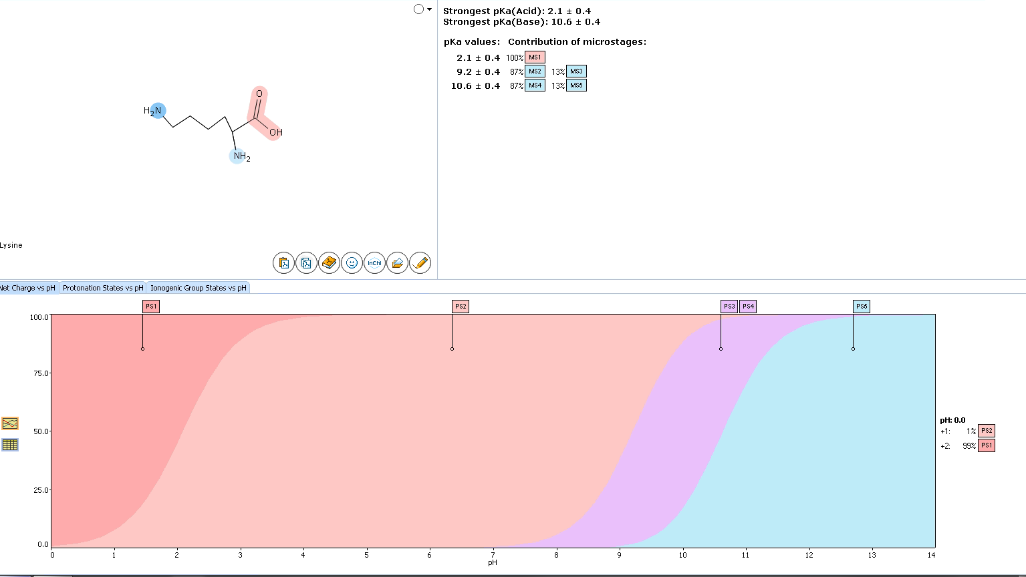Click the open file folder icon
Image resolution: width=1026 pixels, height=577 pixels.
tap(397, 263)
